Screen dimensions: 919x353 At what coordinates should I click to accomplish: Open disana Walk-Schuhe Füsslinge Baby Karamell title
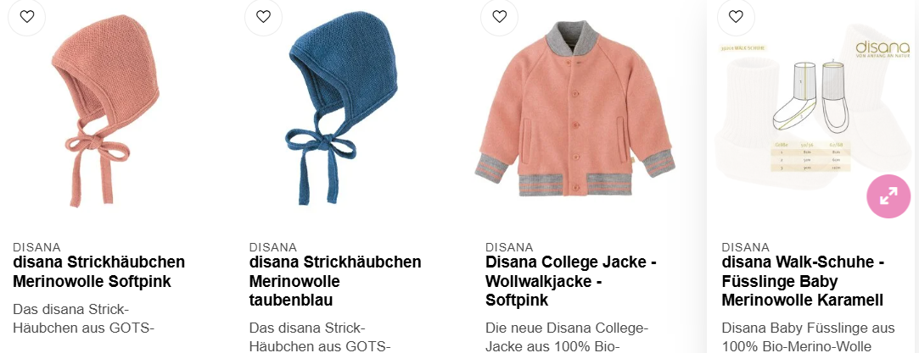(803, 281)
